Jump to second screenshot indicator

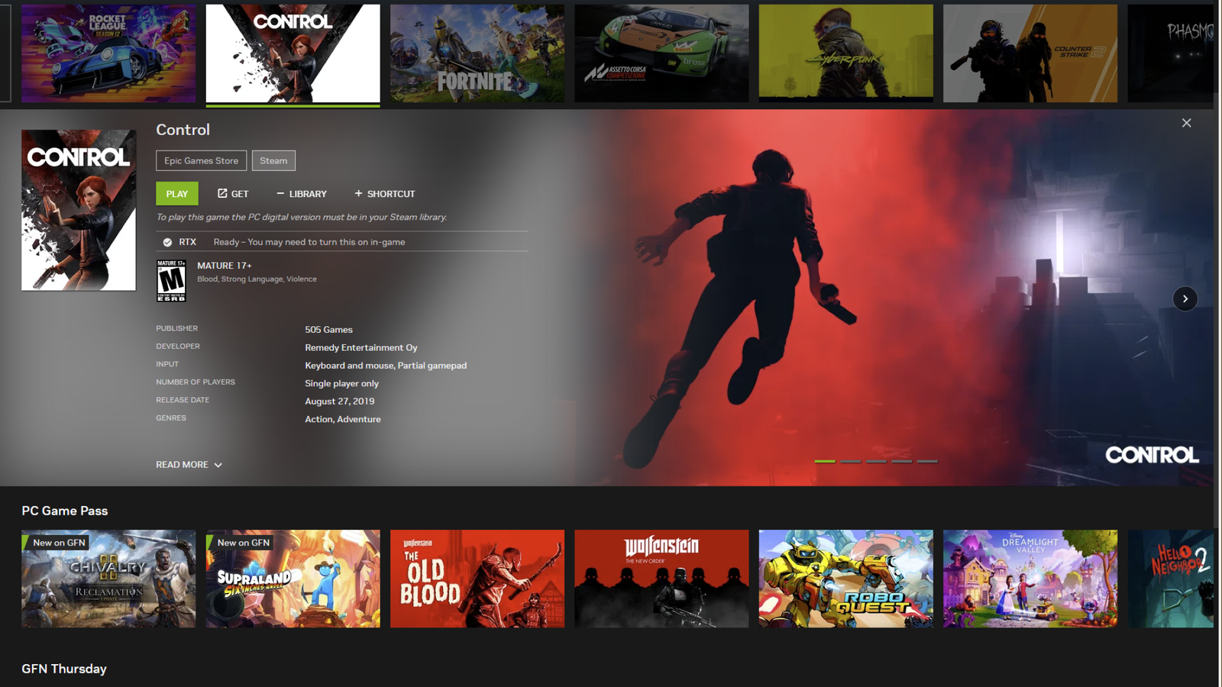850,461
